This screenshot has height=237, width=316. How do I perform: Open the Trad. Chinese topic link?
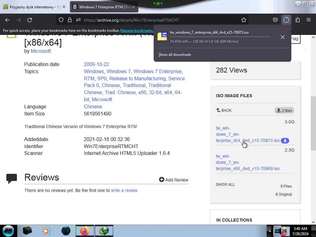point(120,92)
